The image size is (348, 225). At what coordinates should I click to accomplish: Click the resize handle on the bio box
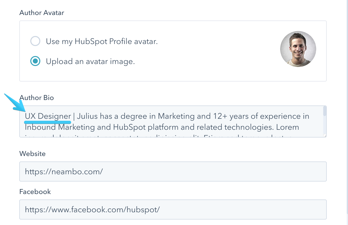[x=325, y=136]
